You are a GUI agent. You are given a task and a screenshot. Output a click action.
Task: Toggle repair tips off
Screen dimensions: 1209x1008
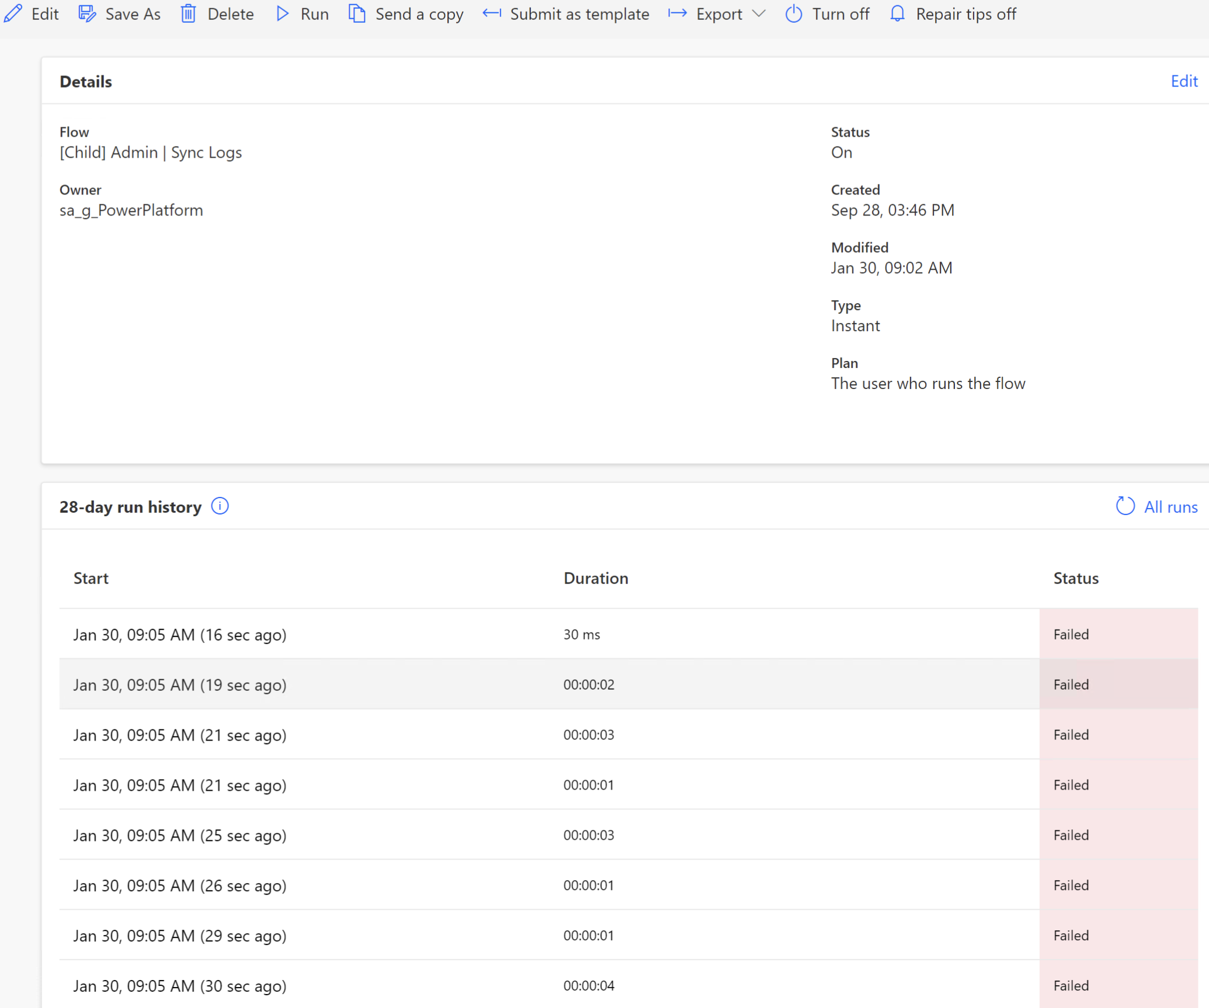click(966, 13)
